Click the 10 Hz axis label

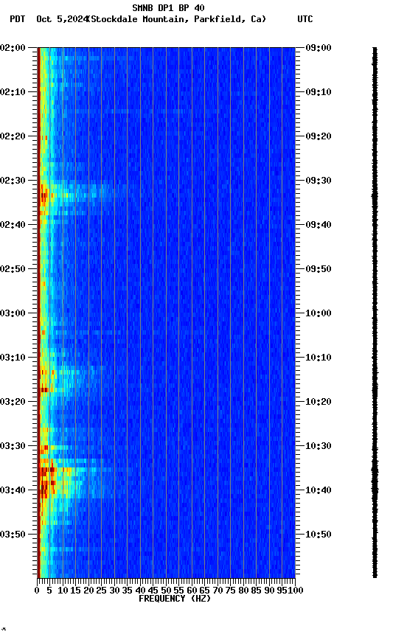pos(63,591)
